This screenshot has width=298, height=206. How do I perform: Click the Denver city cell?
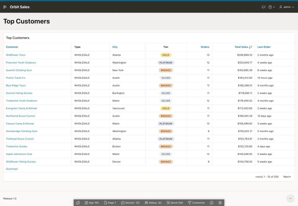116,162
